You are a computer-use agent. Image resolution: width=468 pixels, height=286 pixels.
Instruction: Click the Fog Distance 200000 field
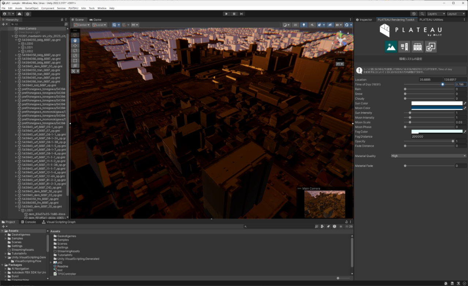tap(439, 136)
